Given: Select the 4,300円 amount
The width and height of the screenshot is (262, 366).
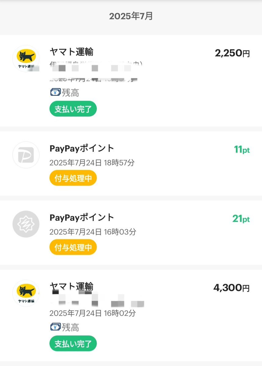Looking at the screenshot, I should 231,288.
